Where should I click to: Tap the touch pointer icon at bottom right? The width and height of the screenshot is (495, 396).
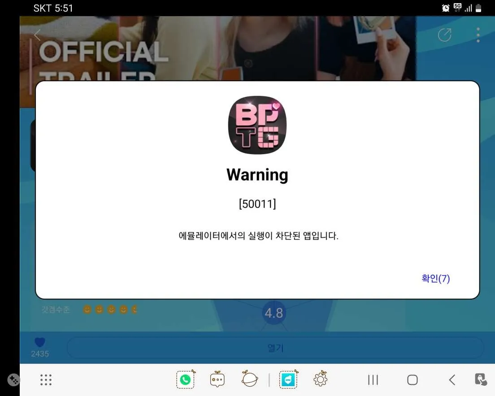click(481, 379)
